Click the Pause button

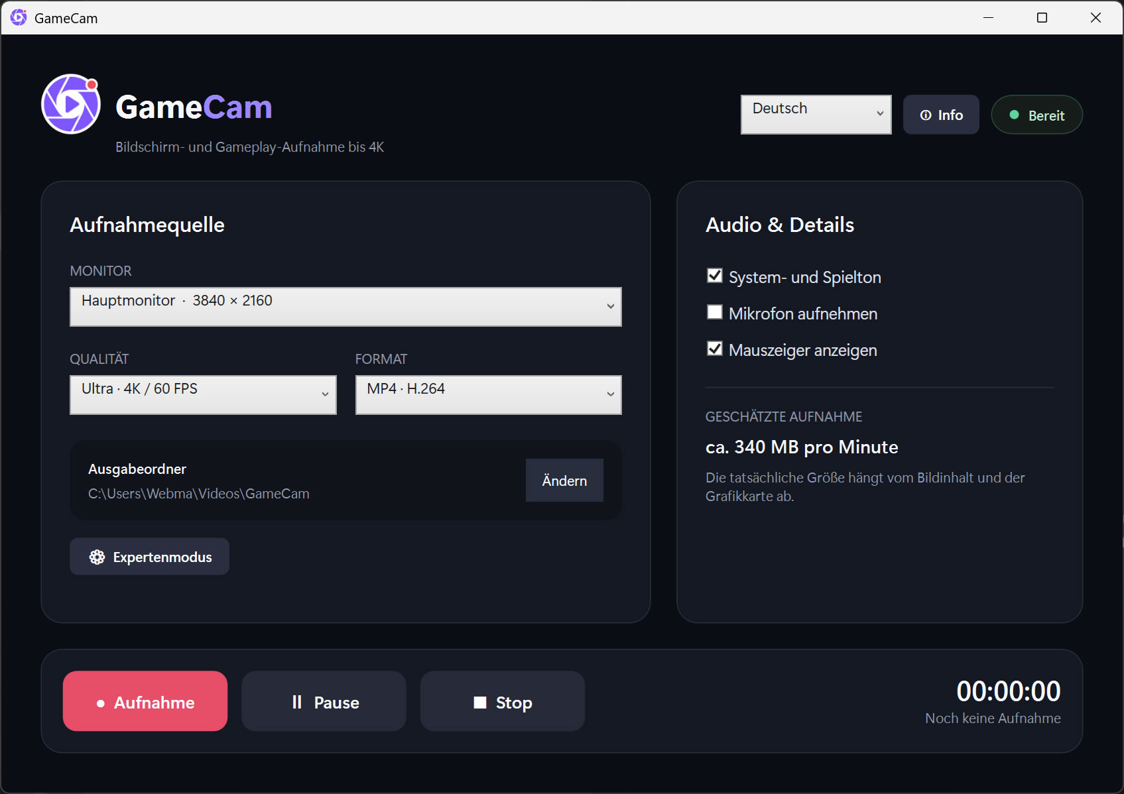(324, 701)
